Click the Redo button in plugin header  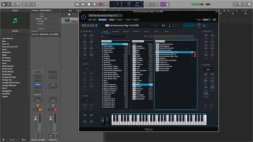(x=136, y=20)
